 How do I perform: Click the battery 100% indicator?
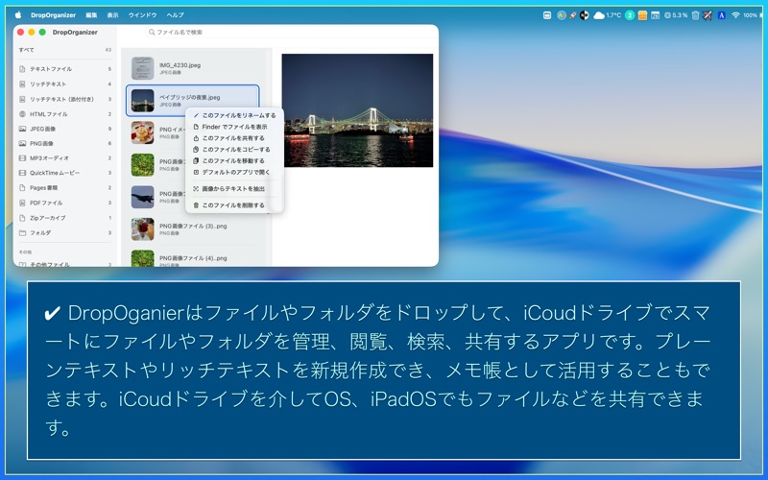click(x=753, y=15)
